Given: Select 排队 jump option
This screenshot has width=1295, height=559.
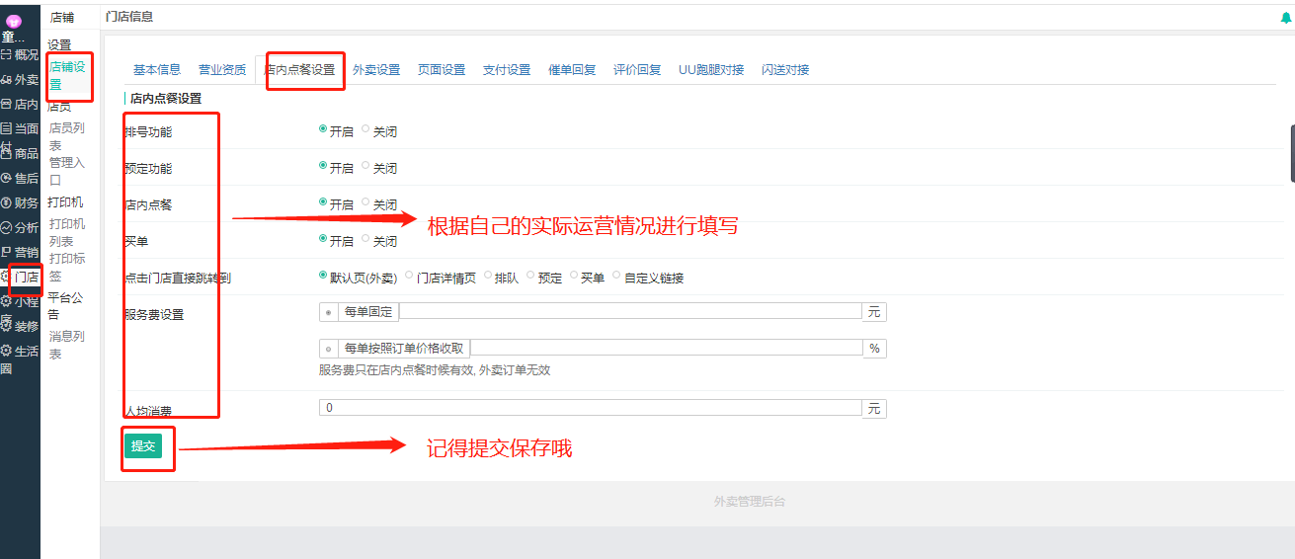Looking at the screenshot, I should pos(487,276).
